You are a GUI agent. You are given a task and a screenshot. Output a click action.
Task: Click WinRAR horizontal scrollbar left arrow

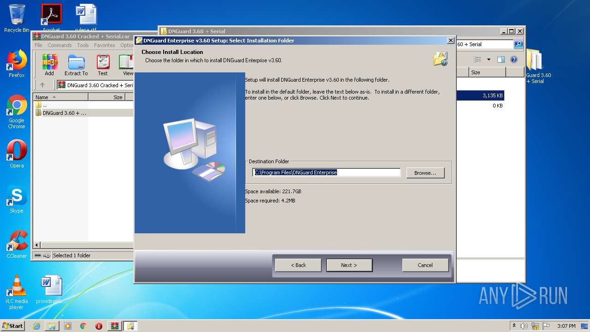pos(37,245)
